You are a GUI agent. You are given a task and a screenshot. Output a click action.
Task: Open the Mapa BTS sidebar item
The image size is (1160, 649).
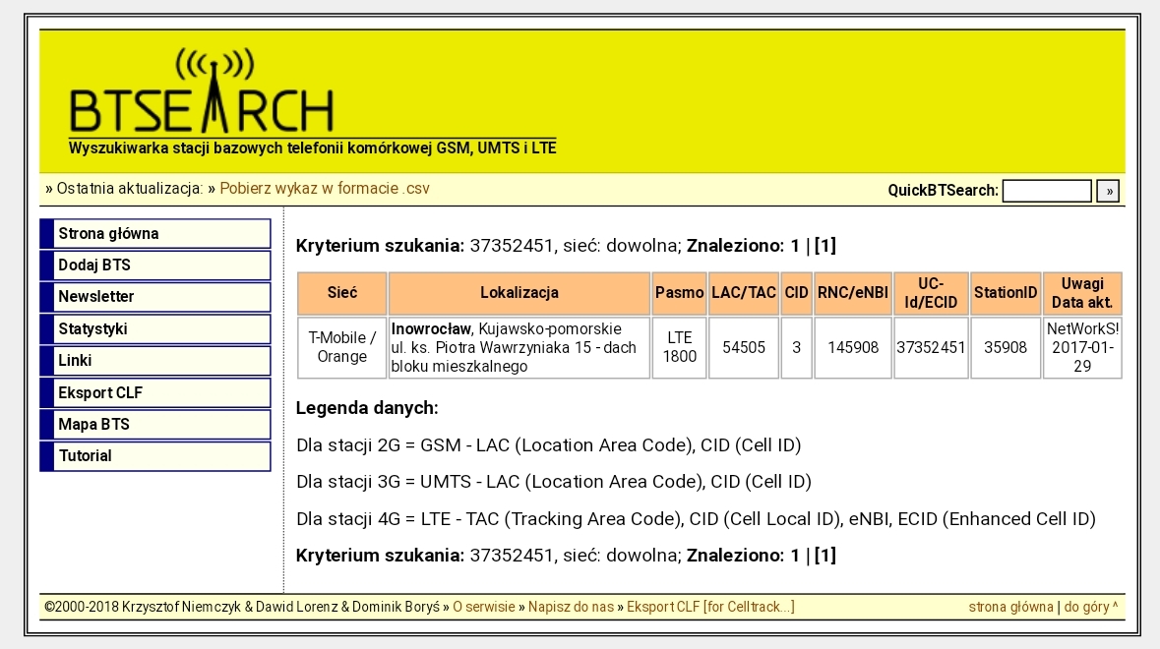pyautogui.click(x=155, y=424)
